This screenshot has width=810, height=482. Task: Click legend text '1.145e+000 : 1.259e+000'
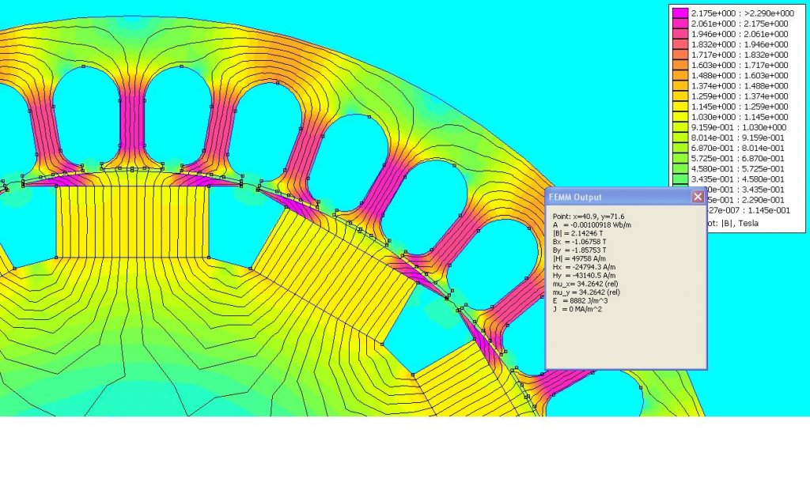[740, 107]
